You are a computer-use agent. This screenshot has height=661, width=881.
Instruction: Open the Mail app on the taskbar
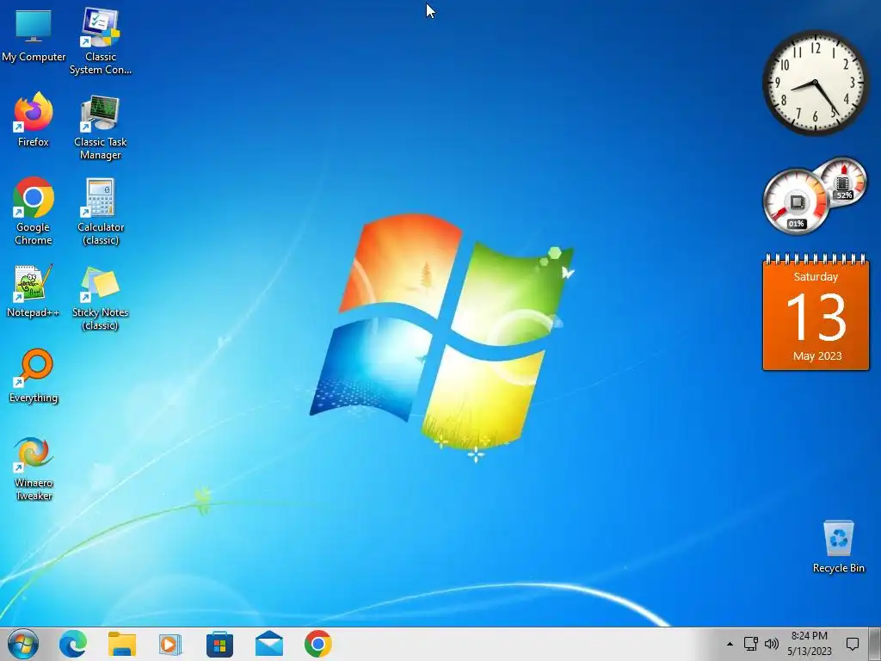[x=269, y=644]
